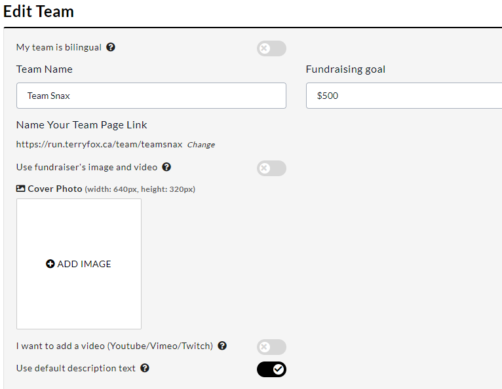This screenshot has width=502, height=389.
Task: Click the Use default description text label
Action: pos(76,368)
